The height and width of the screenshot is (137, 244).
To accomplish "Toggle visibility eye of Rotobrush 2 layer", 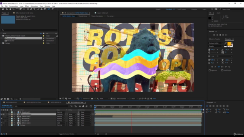I will point(2,119).
